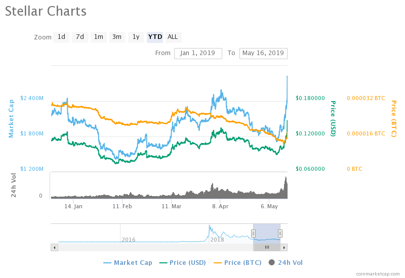Click the navigator scrollbar thumb
The width and height of the screenshot is (405, 278).
pyautogui.click(x=267, y=248)
